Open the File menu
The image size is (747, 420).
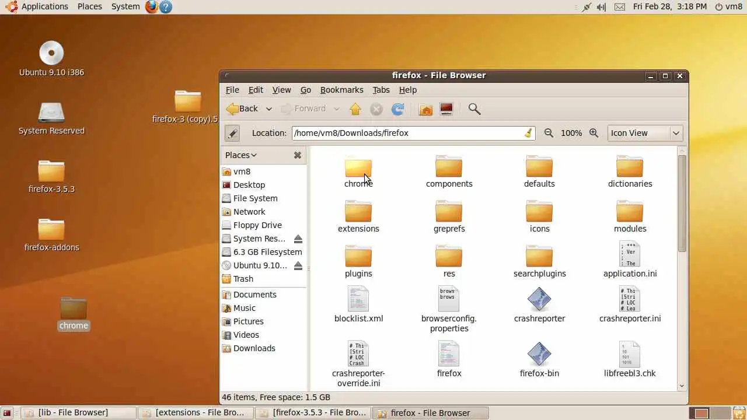(232, 90)
